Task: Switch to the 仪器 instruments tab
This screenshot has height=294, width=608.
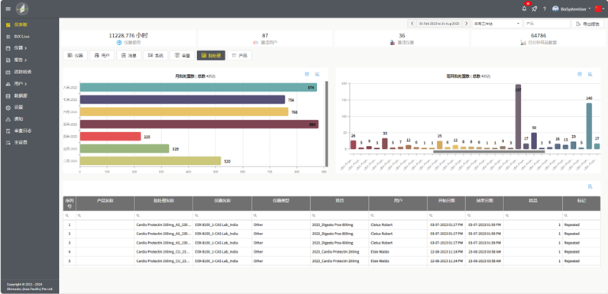Action: [75, 56]
